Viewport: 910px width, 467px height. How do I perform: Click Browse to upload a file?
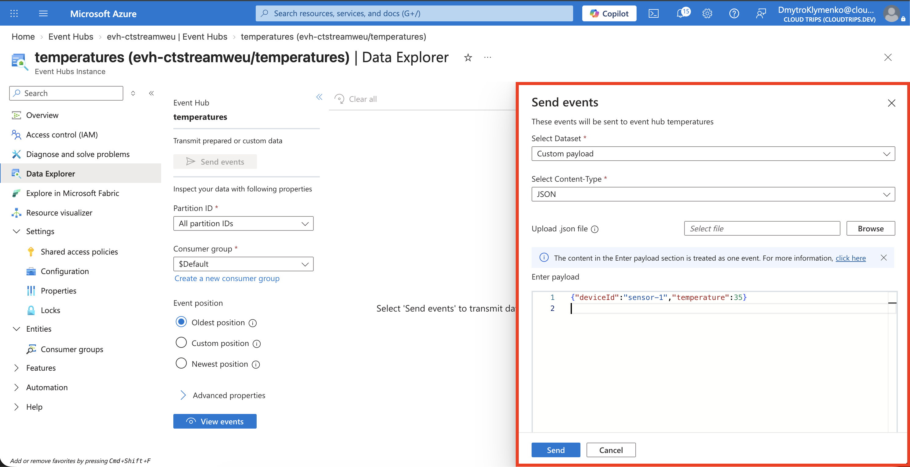point(870,229)
